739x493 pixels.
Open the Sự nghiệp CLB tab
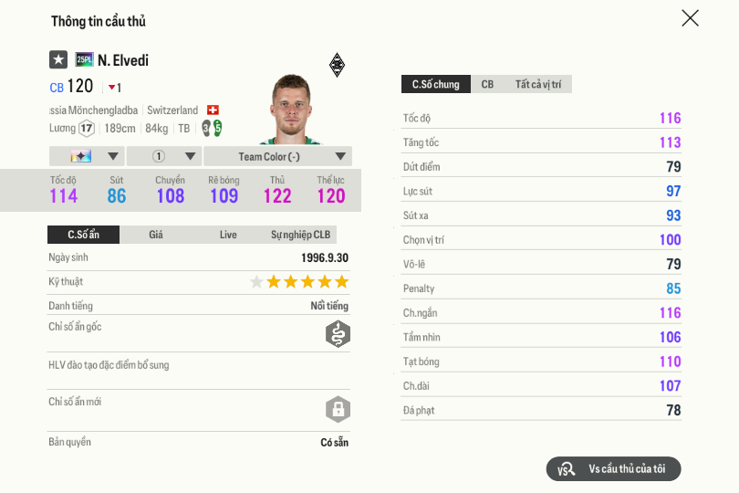click(x=300, y=235)
